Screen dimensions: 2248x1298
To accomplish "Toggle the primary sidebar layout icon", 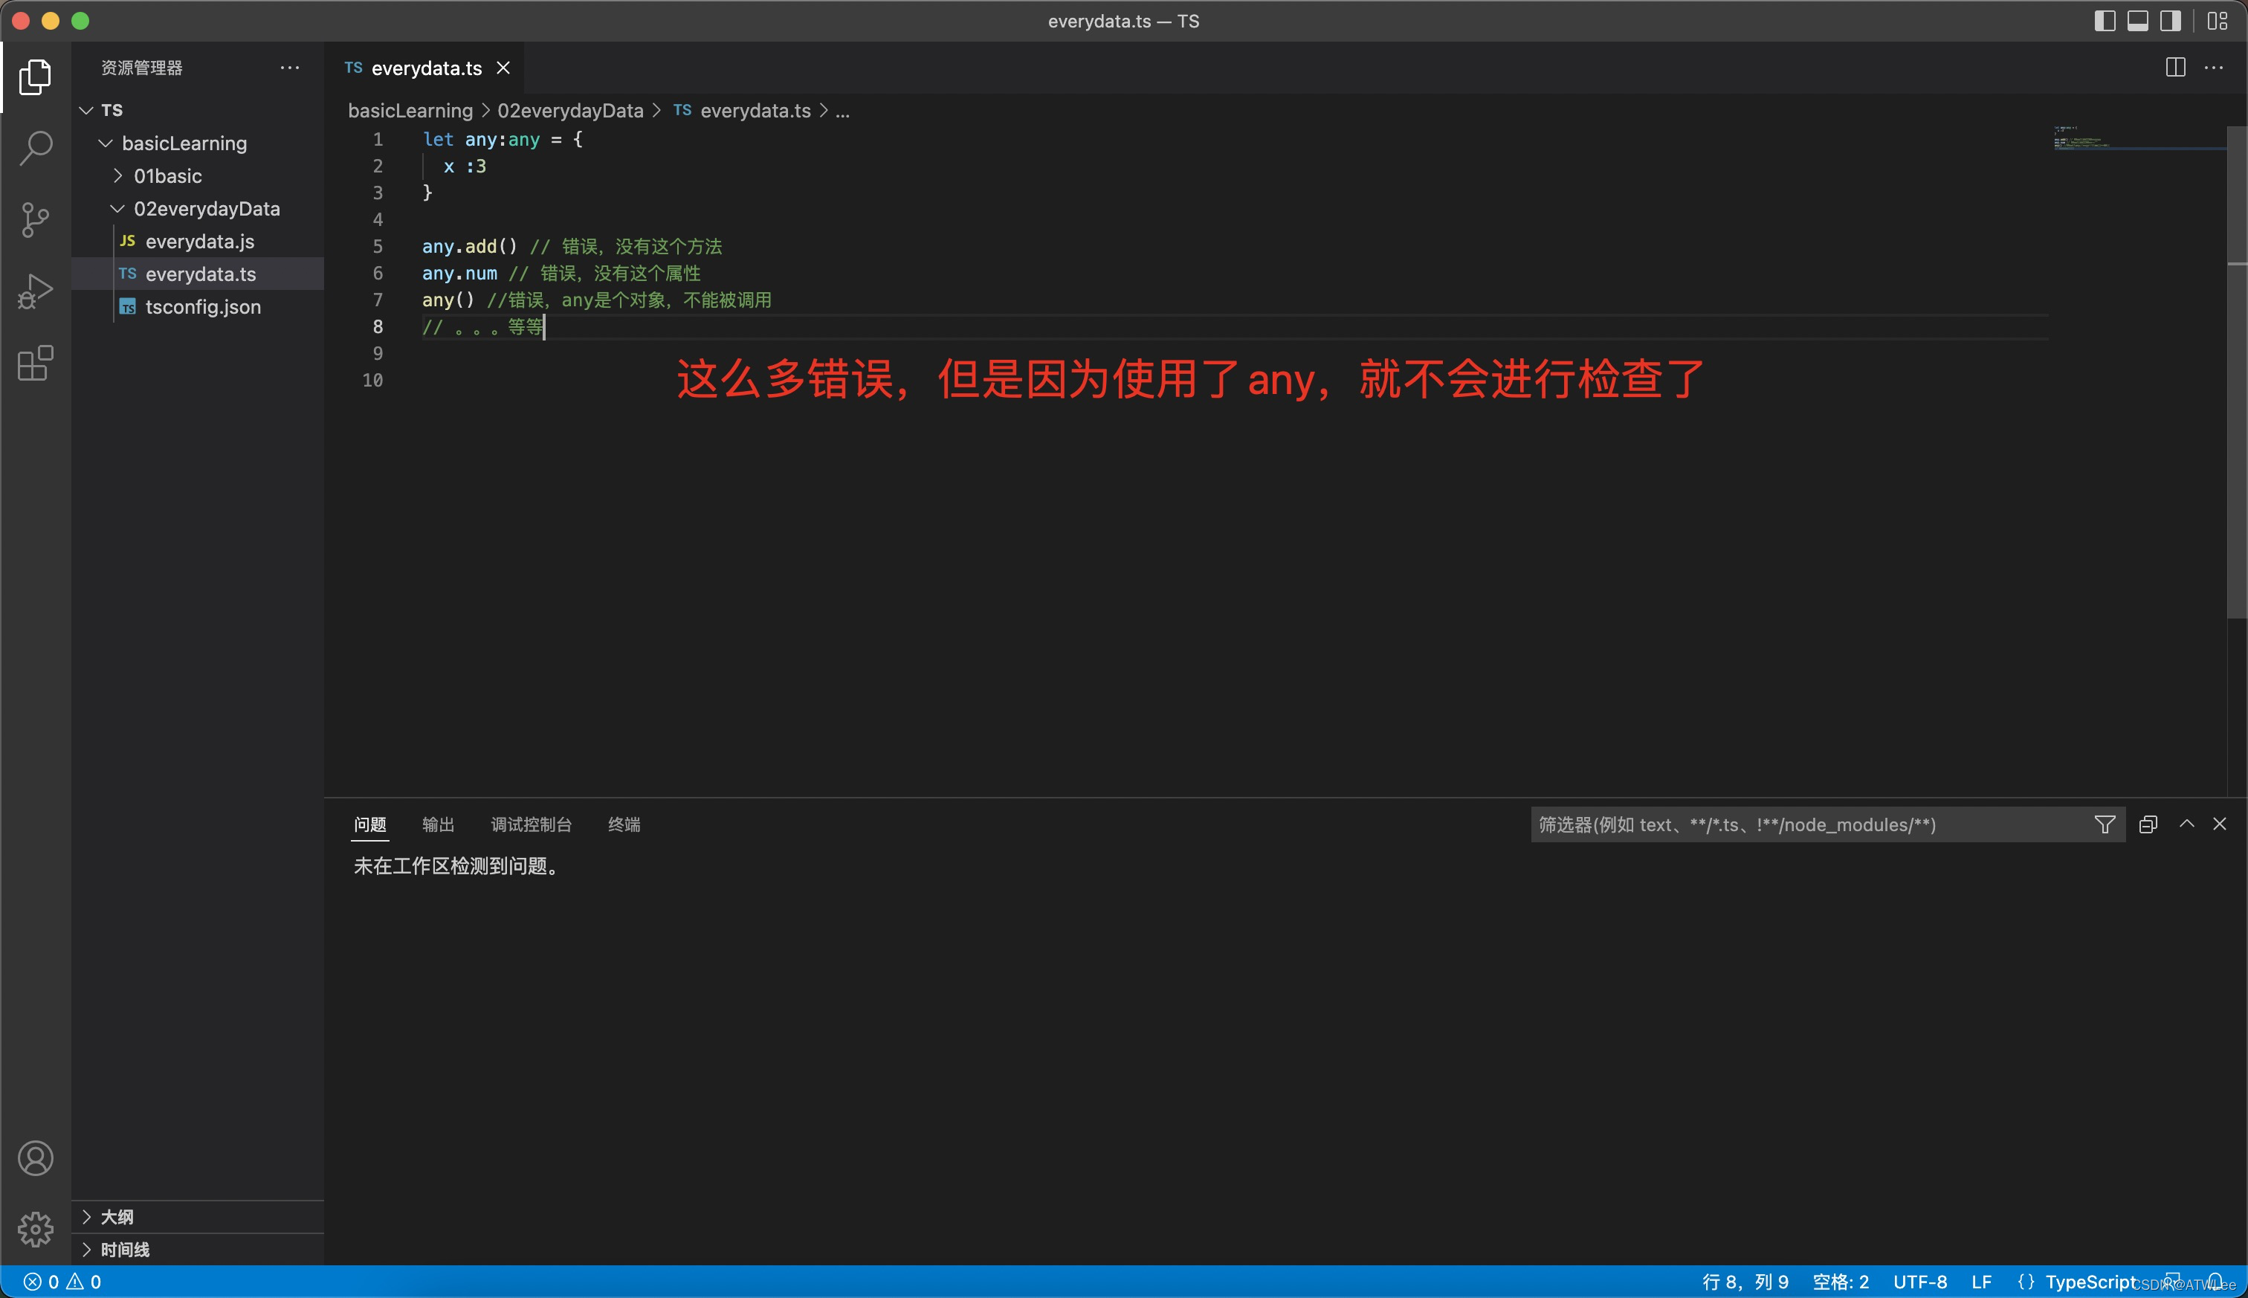I will [x=2105, y=21].
